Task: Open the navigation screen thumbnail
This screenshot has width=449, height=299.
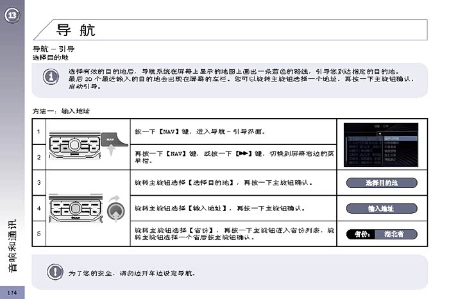Action: (381, 145)
